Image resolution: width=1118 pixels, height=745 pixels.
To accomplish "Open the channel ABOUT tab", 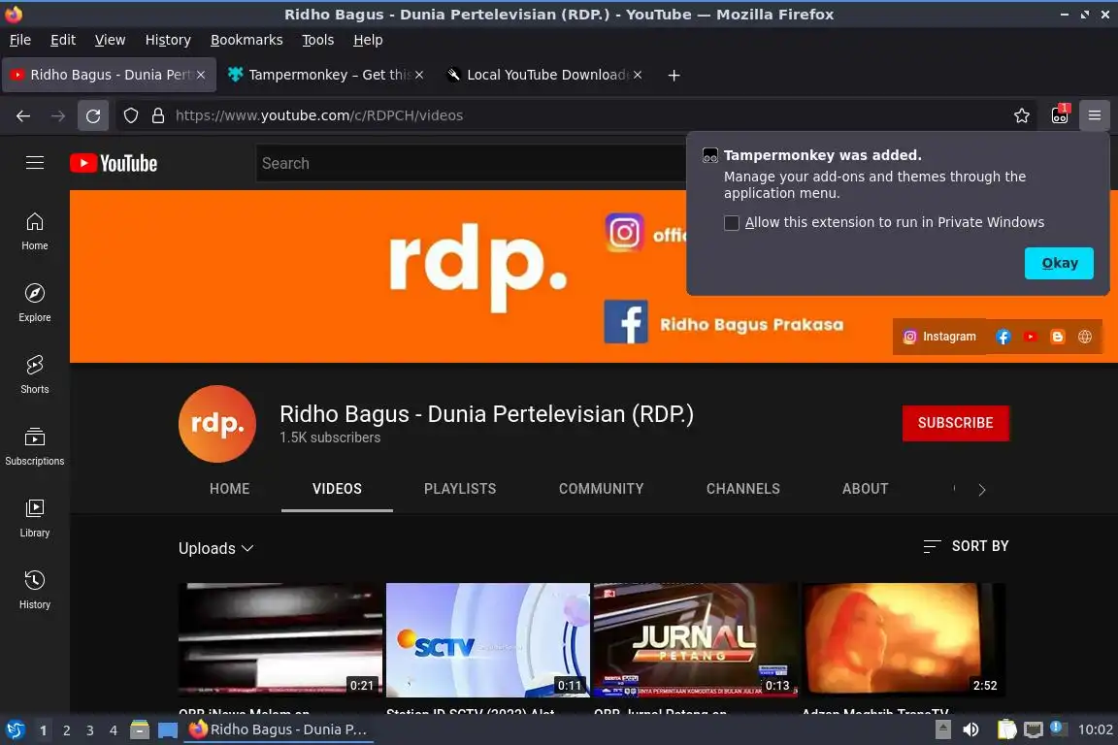I will pyautogui.click(x=865, y=489).
